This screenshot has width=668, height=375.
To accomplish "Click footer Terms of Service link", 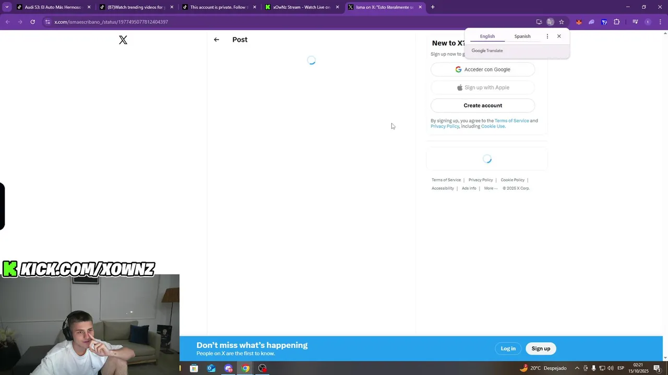I will (446, 180).
